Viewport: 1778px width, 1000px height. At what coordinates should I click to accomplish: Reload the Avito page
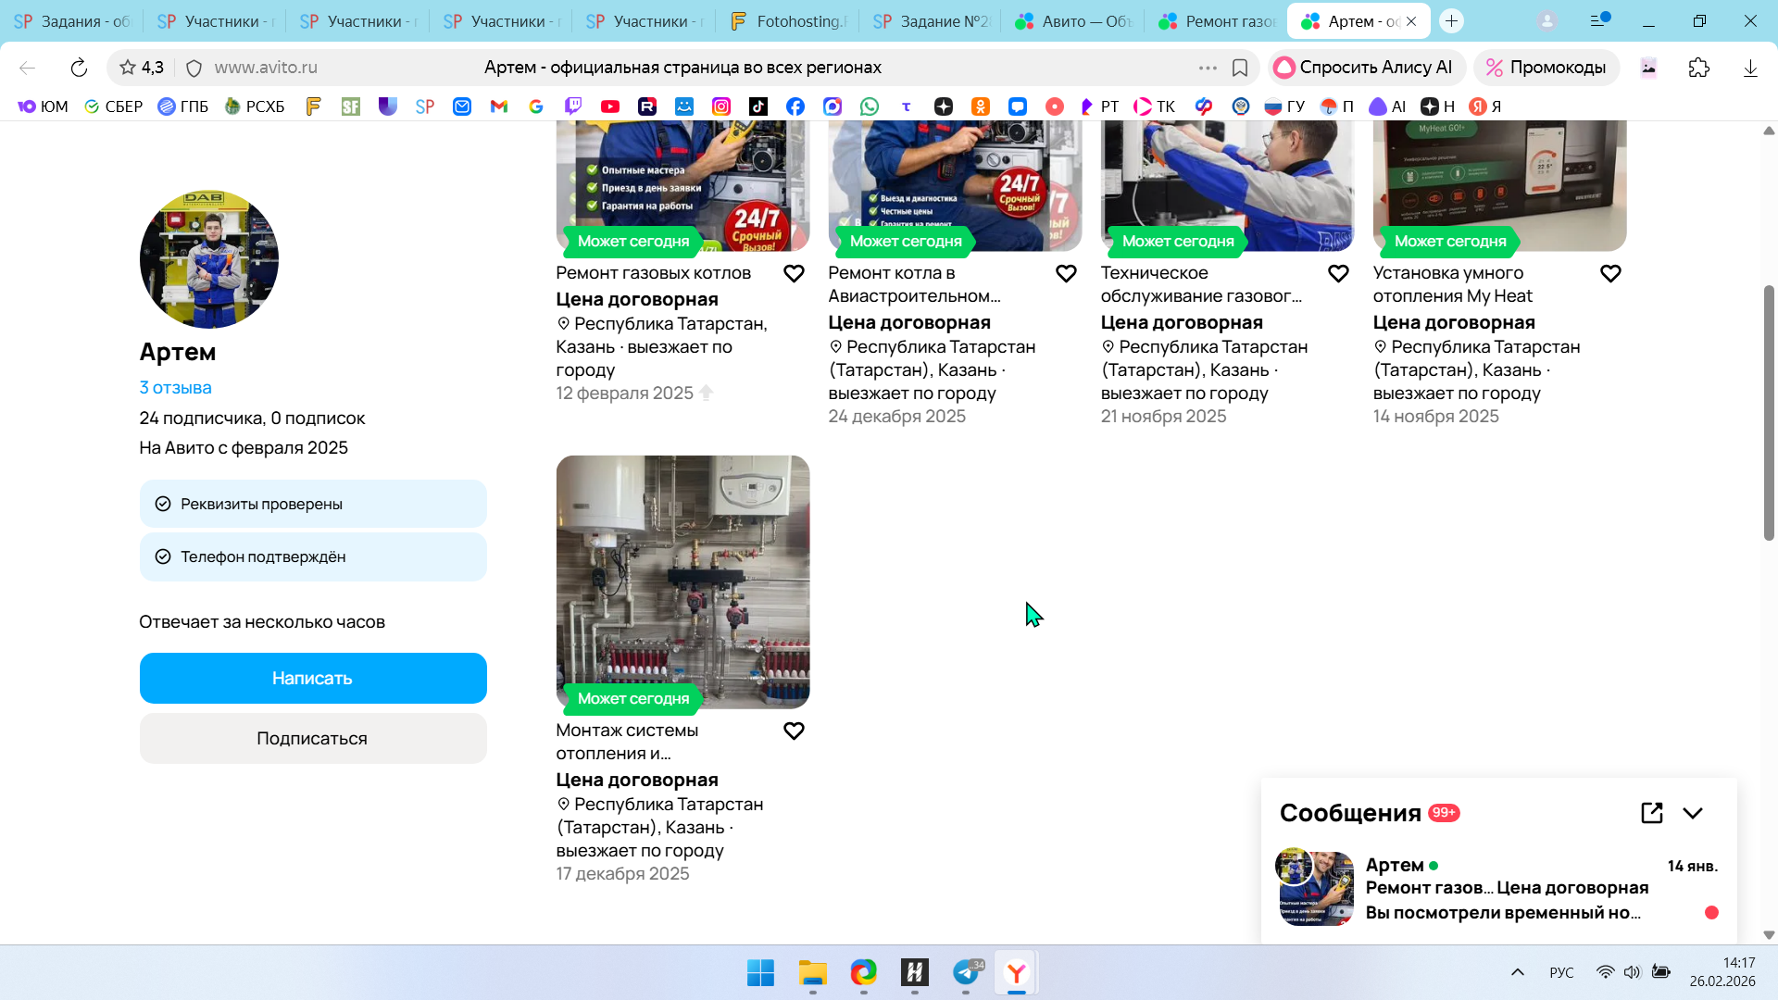click(x=79, y=68)
